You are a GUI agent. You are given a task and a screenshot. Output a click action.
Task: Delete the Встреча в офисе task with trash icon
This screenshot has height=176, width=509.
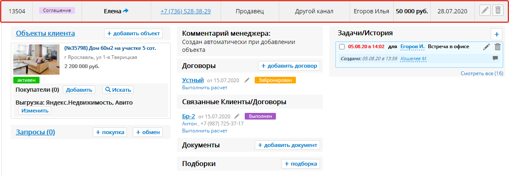tap(498, 47)
